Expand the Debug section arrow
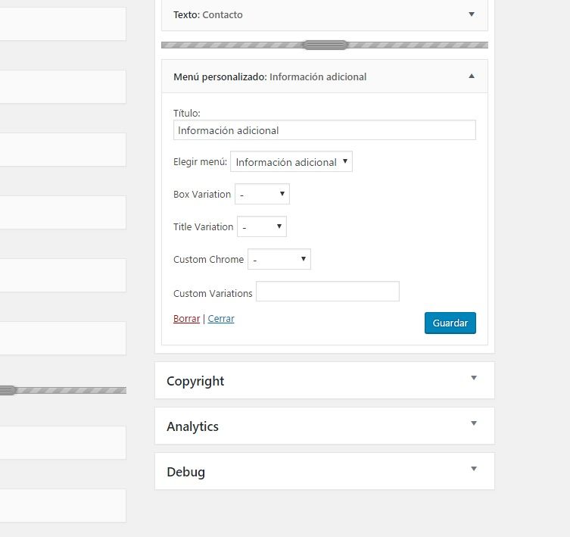The width and height of the screenshot is (570, 537). tap(474, 469)
